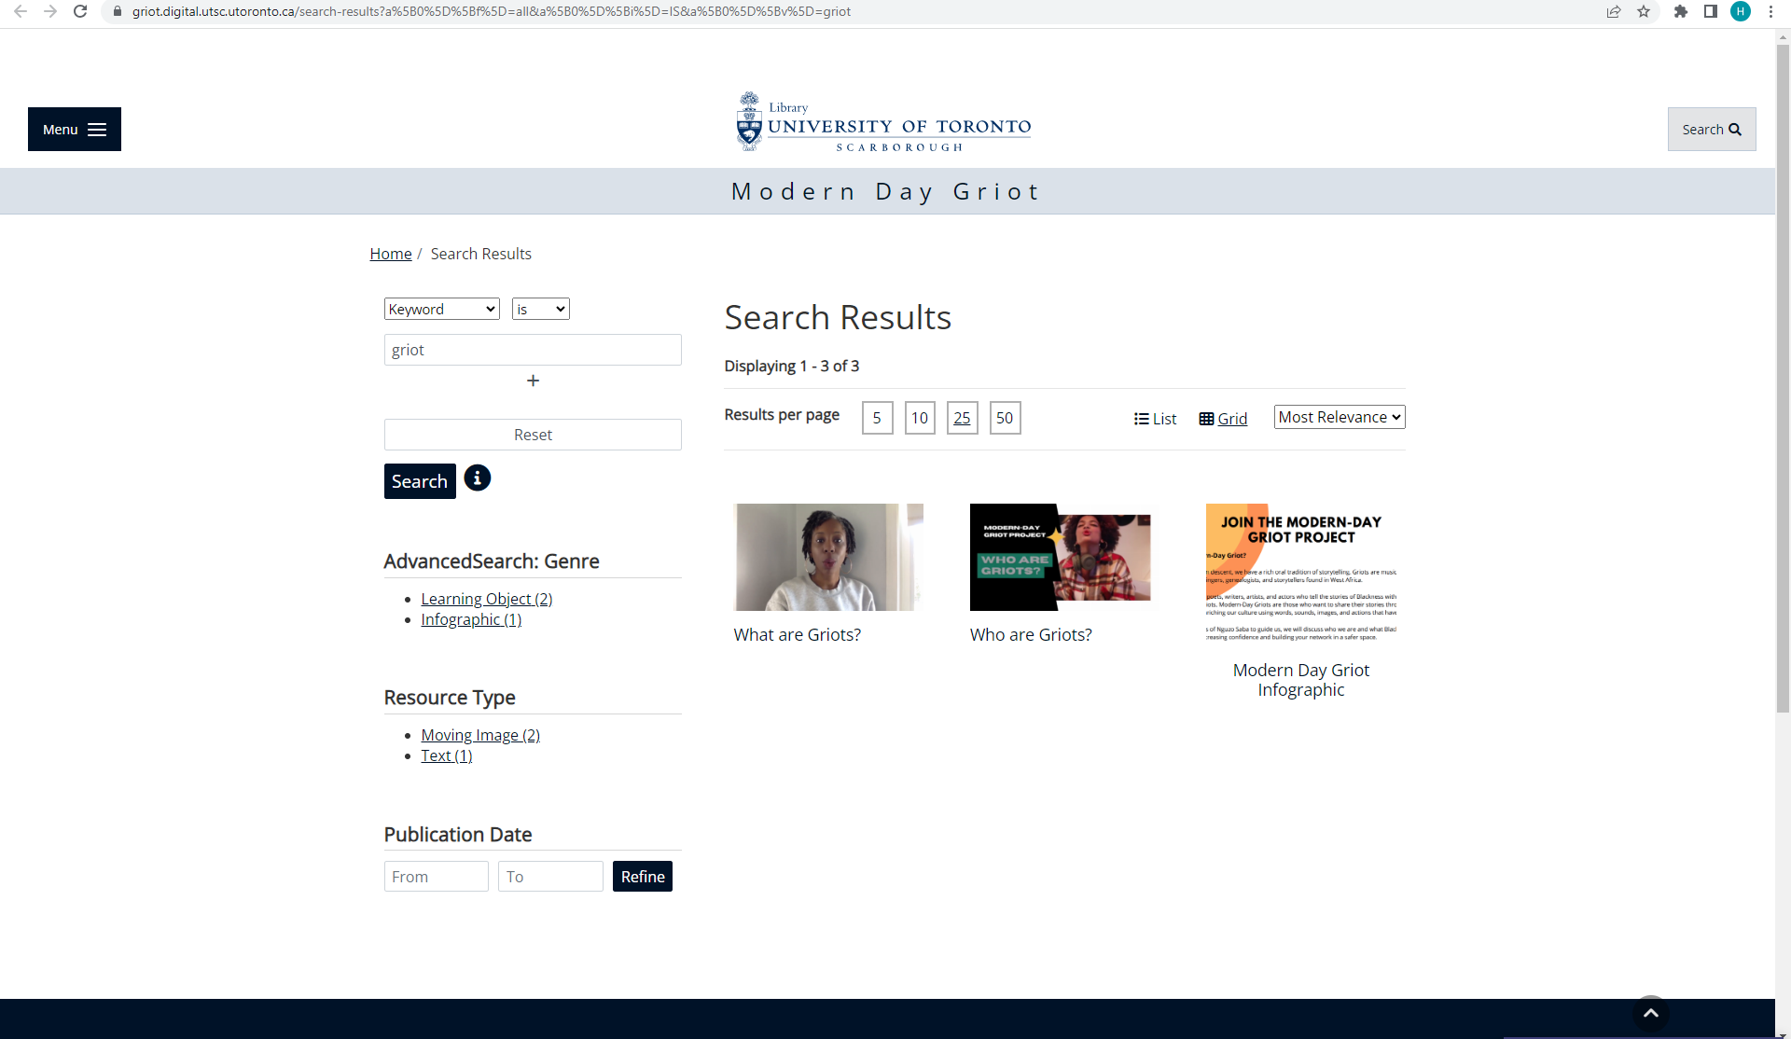Open the What are Griots? thumbnail
The height and width of the screenshot is (1039, 1791).
[x=828, y=557]
